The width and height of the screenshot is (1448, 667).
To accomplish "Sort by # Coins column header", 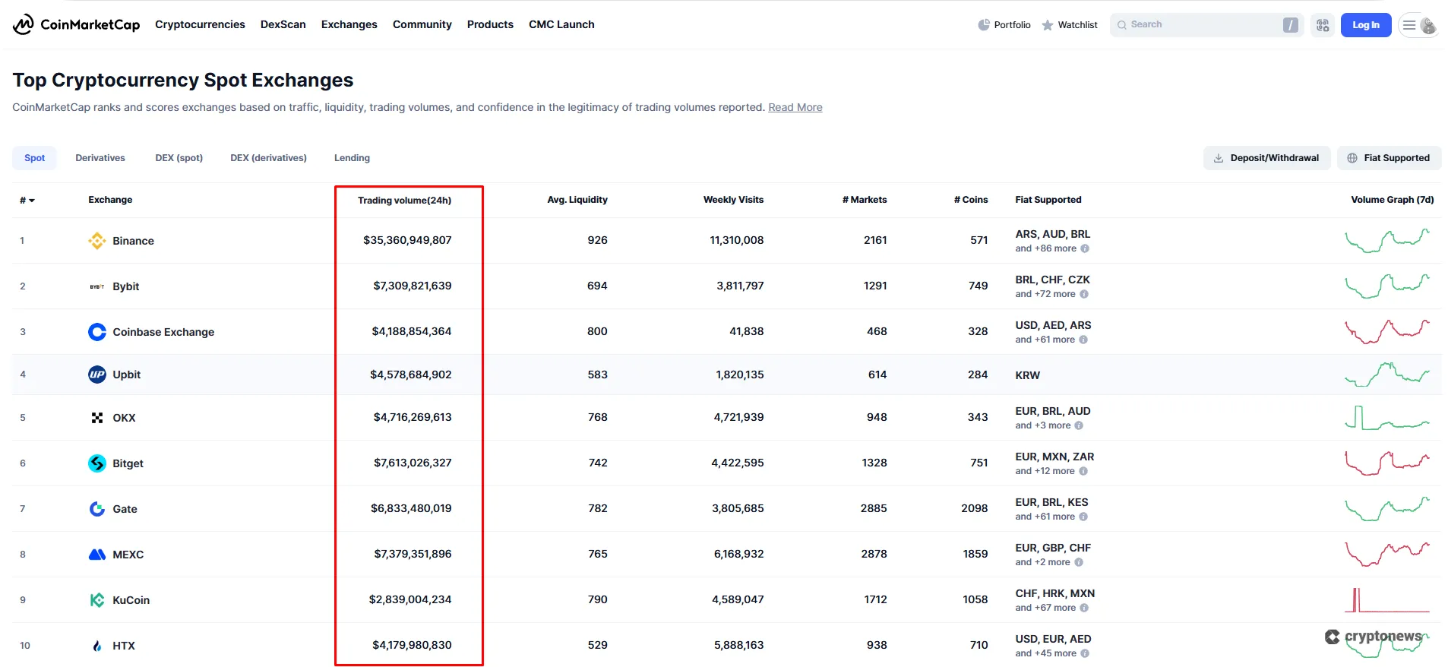I will (x=971, y=200).
